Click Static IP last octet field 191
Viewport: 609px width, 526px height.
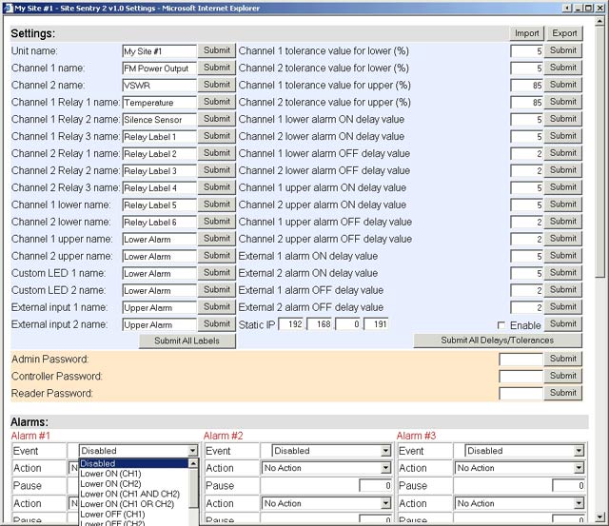point(376,324)
